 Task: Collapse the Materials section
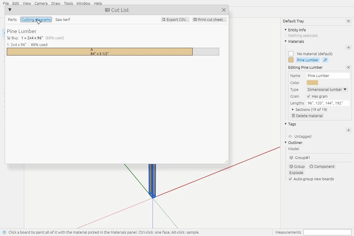pyautogui.click(x=286, y=41)
